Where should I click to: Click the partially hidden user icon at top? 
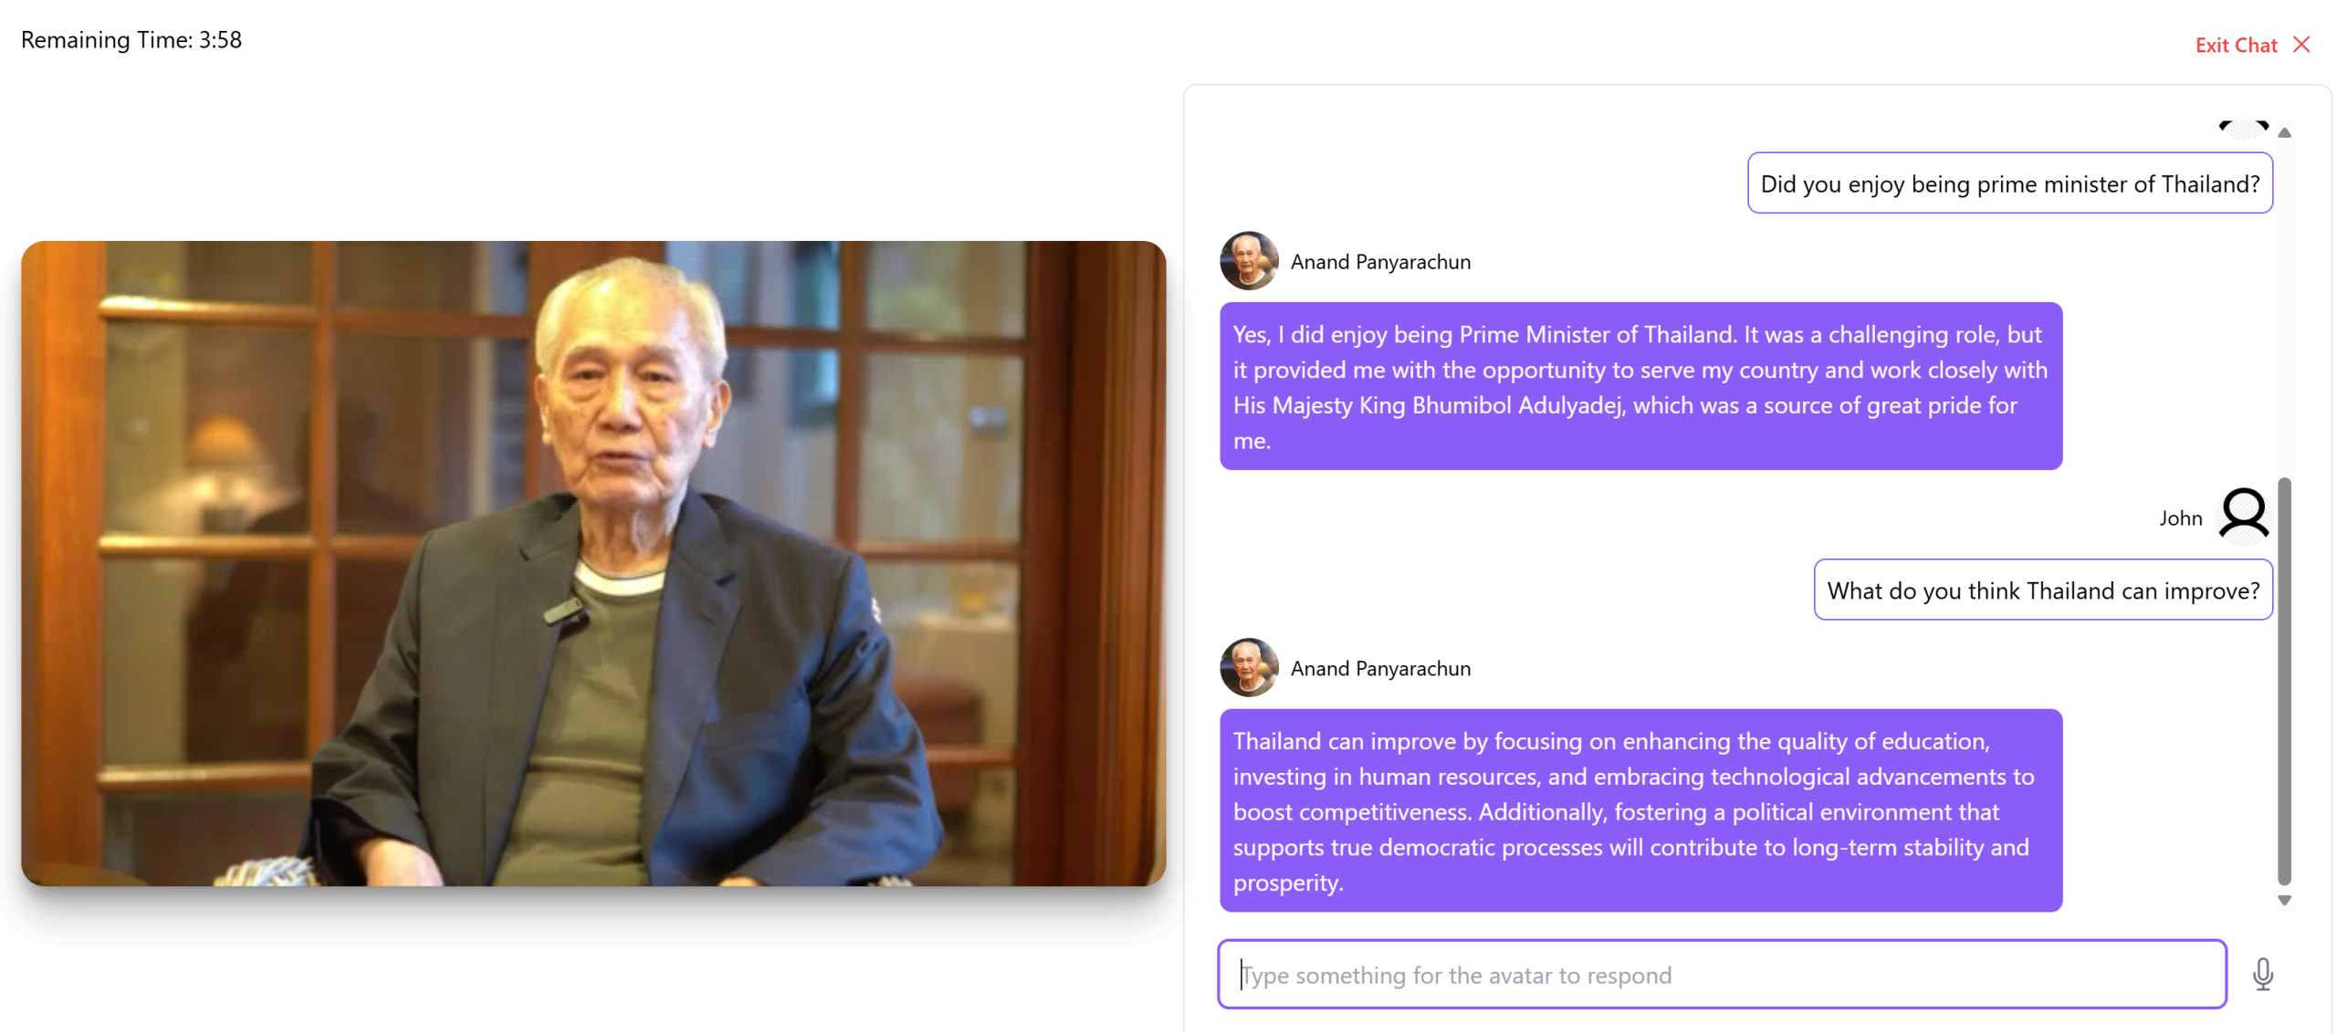(x=2243, y=128)
